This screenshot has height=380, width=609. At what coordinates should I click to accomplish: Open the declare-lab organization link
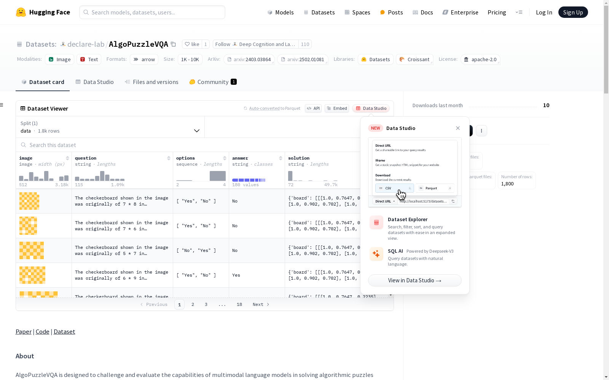point(86,44)
